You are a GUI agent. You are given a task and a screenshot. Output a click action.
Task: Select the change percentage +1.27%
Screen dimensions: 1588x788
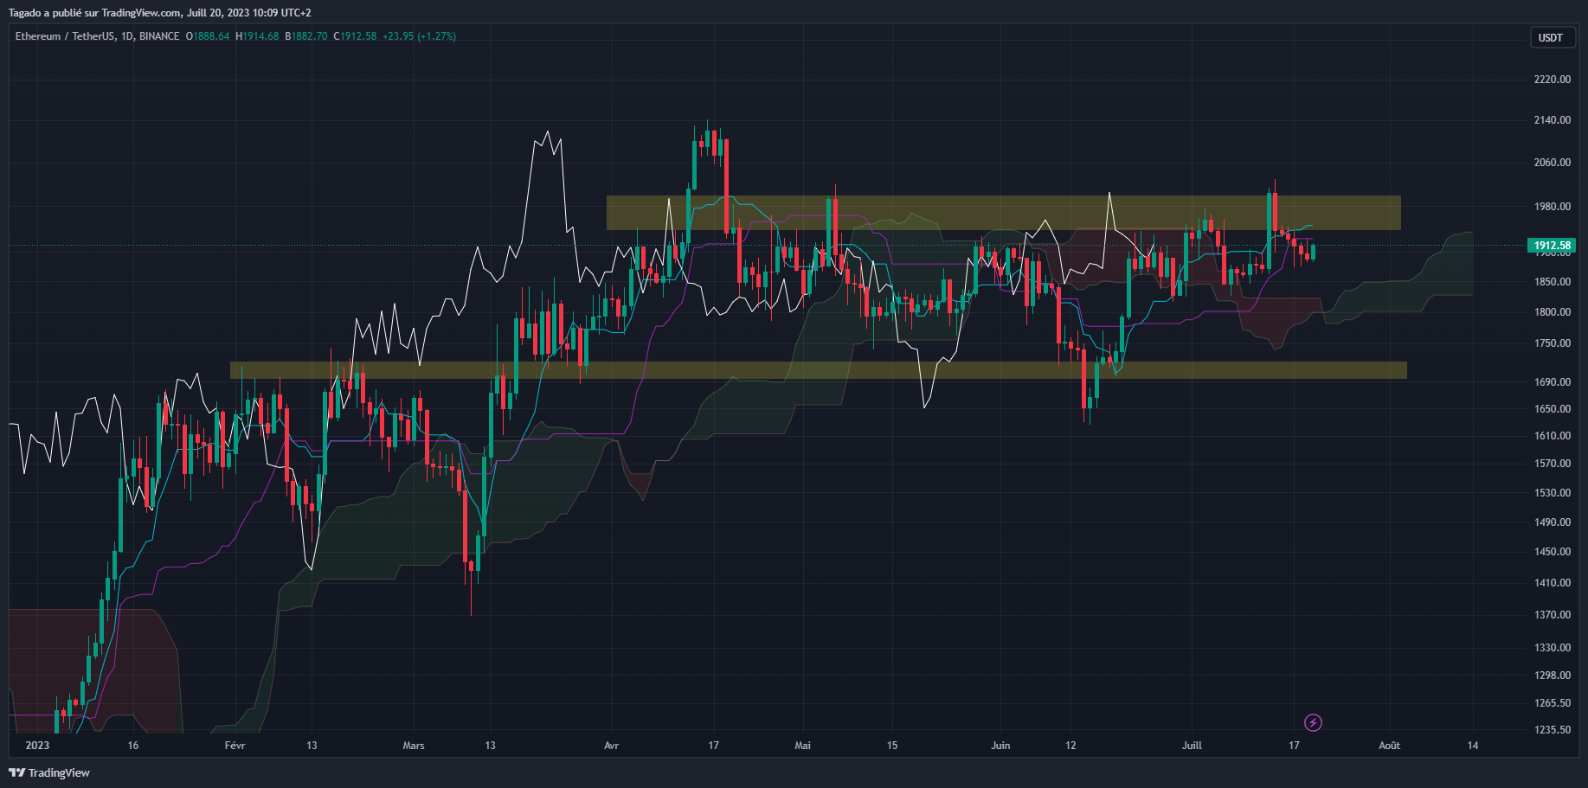point(438,36)
